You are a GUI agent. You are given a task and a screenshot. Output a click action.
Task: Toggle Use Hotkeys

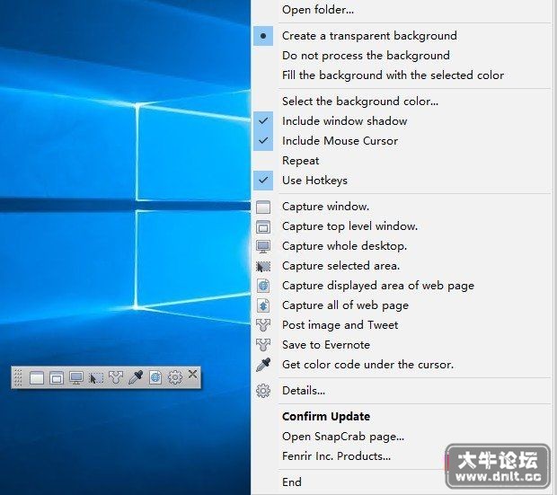click(x=402, y=181)
